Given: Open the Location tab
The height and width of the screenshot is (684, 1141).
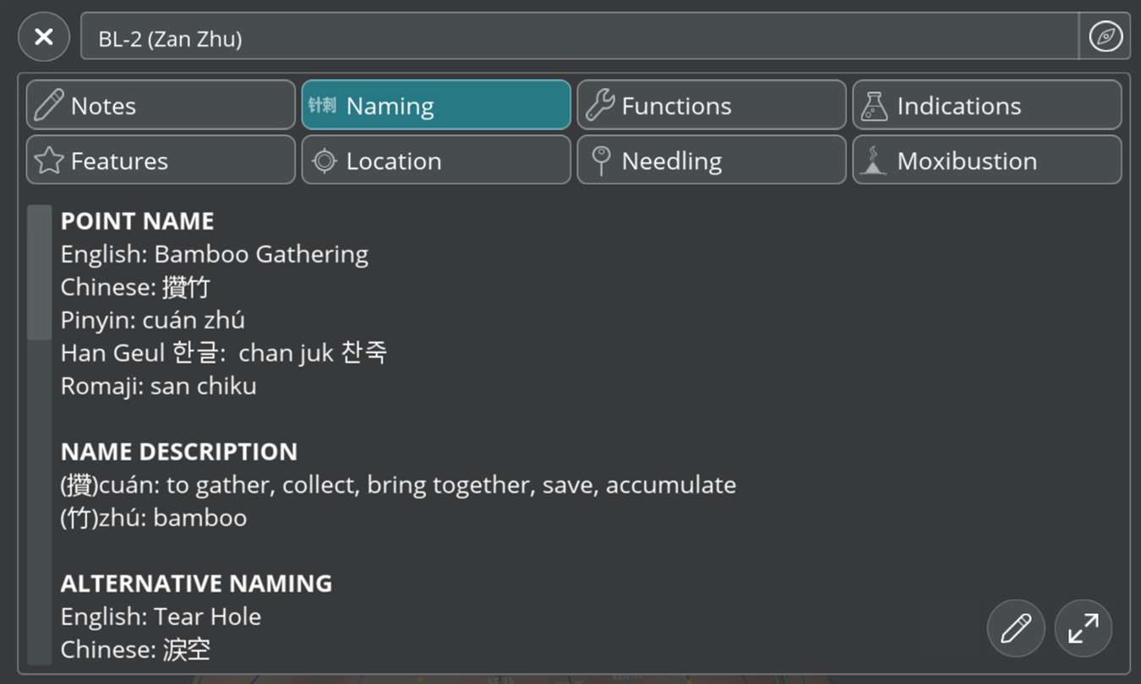Looking at the screenshot, I should point(436,160).
